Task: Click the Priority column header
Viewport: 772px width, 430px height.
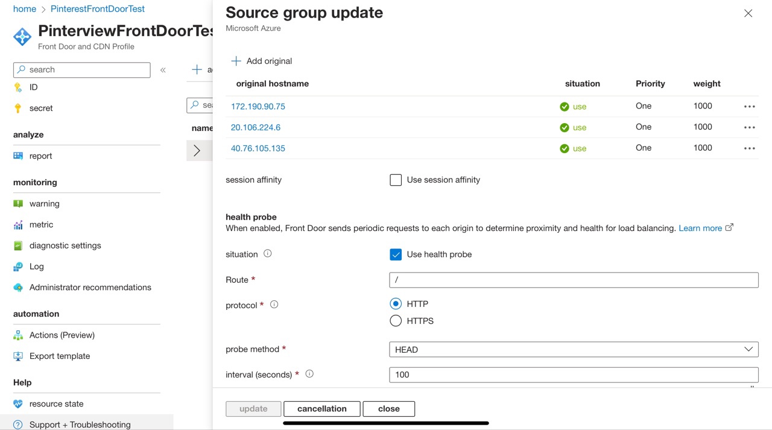Action: (x=650, y=84)
